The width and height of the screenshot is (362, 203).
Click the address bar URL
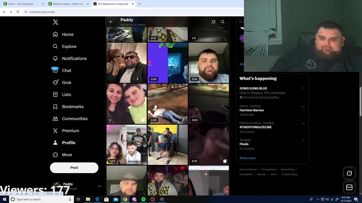click(x=42, y=12)
